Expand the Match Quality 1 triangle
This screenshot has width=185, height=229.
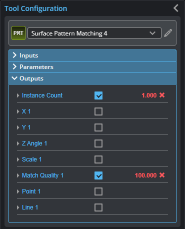(18, 175)
